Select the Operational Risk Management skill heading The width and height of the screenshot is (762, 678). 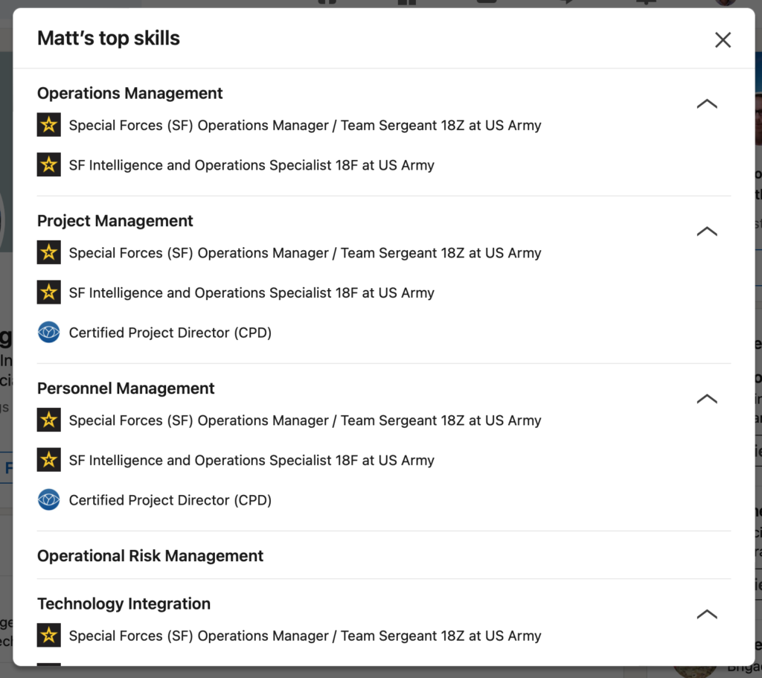coord(150,555)
